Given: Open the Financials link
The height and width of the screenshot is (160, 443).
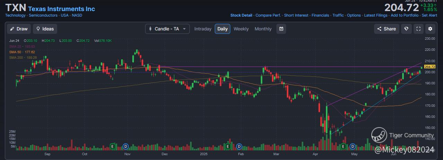Looking at the screenshot, I should point(320,16).
